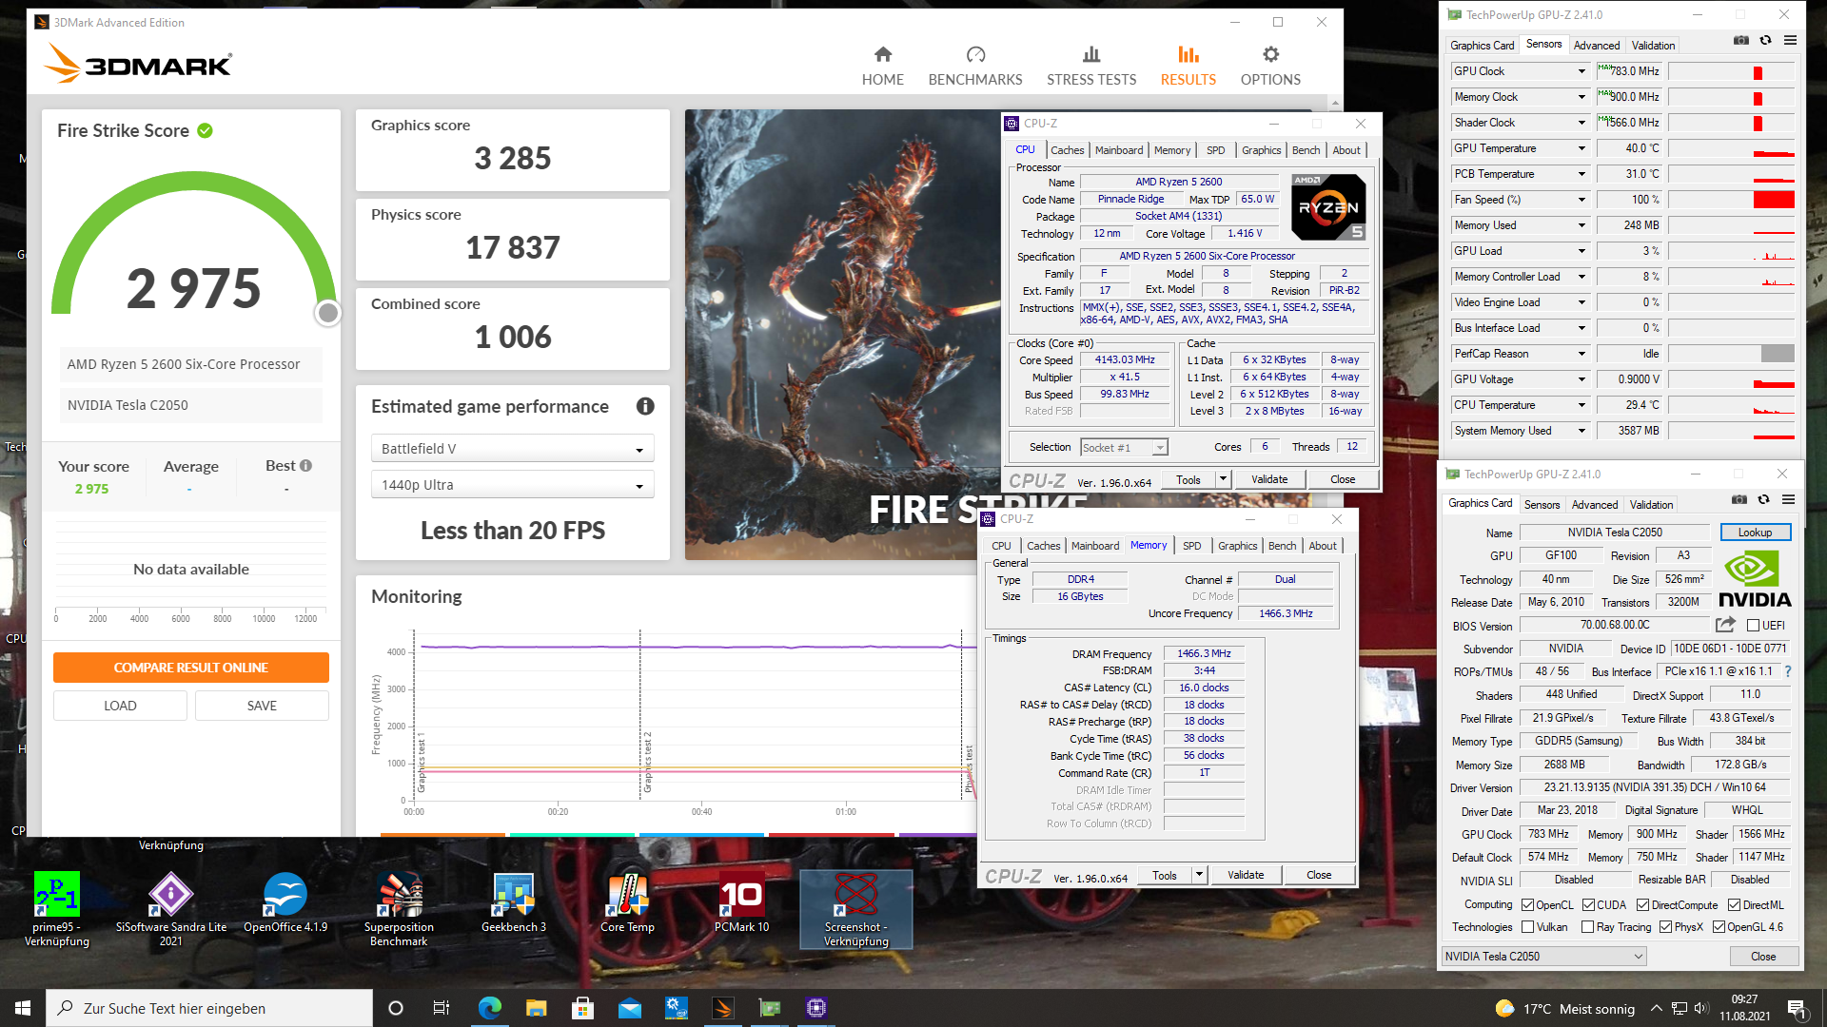1827x1027 pixels.
Task: Take a screenshot in bottom GPU-Z window
Action: pos(1739,500)
